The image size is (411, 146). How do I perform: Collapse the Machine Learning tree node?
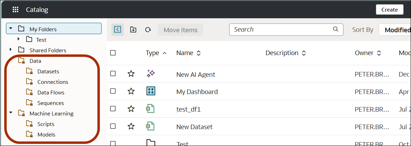(x=11, y=113)
